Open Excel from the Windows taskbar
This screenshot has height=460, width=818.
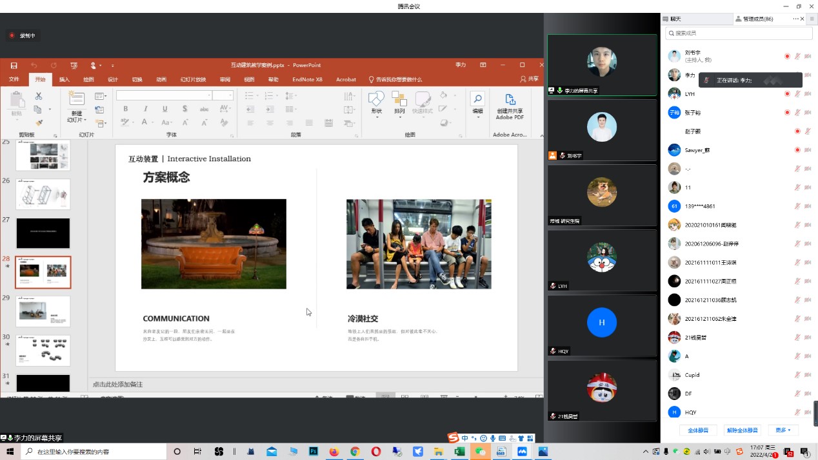click(459, 452)
